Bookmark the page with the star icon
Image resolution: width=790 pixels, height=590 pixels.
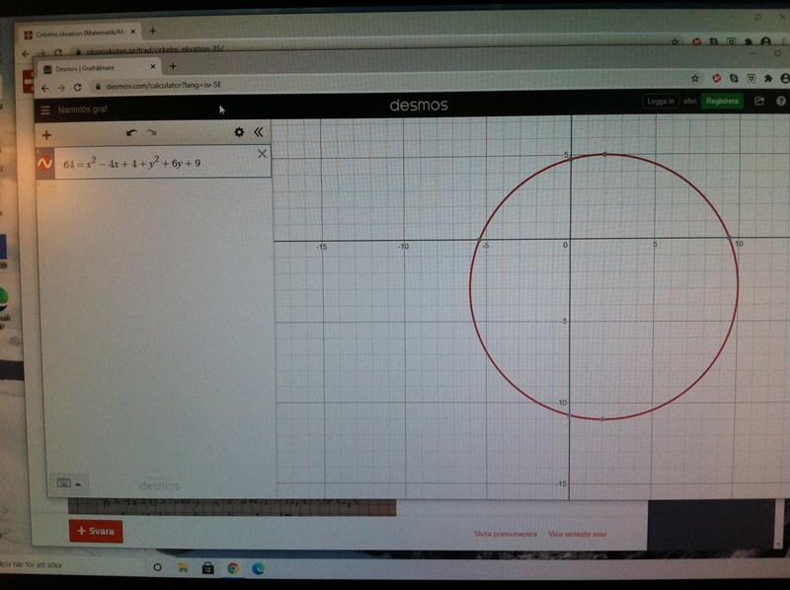(x=695, y=77)
